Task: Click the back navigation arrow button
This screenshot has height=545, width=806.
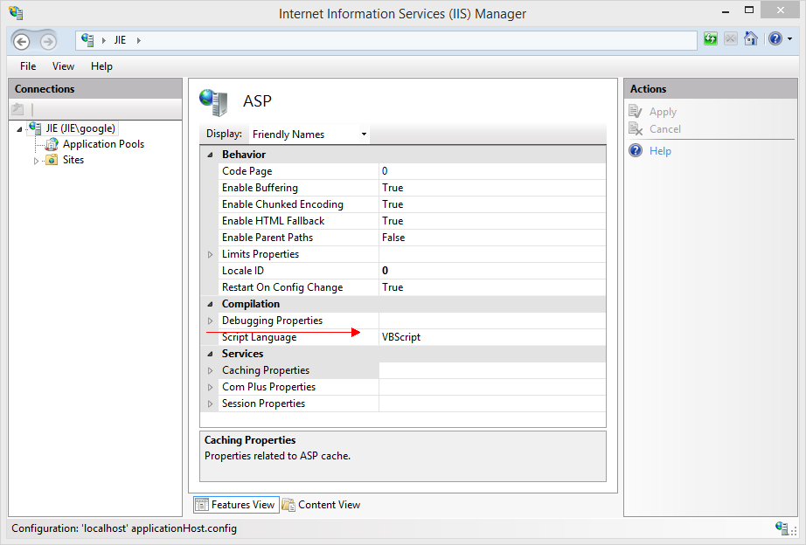Action: 22,41
